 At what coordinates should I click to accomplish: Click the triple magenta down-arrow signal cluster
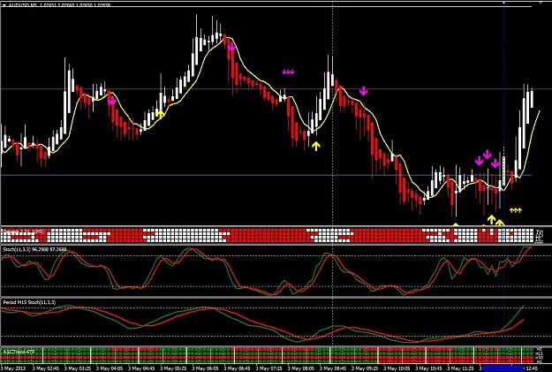(x=288, y=72)
